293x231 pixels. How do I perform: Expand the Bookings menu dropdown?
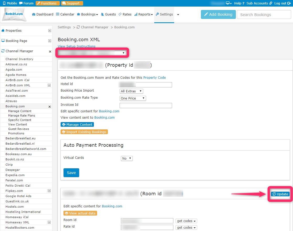(87, 14)
